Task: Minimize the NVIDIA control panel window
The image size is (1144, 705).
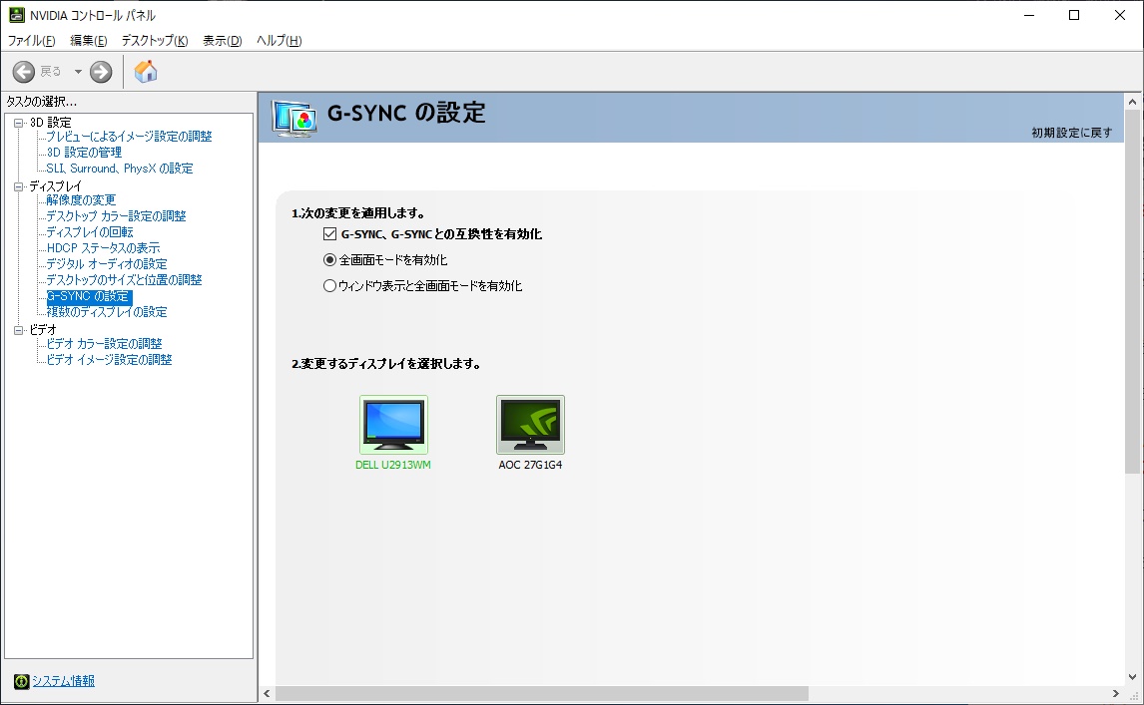Action: (x=1029, y=15)
